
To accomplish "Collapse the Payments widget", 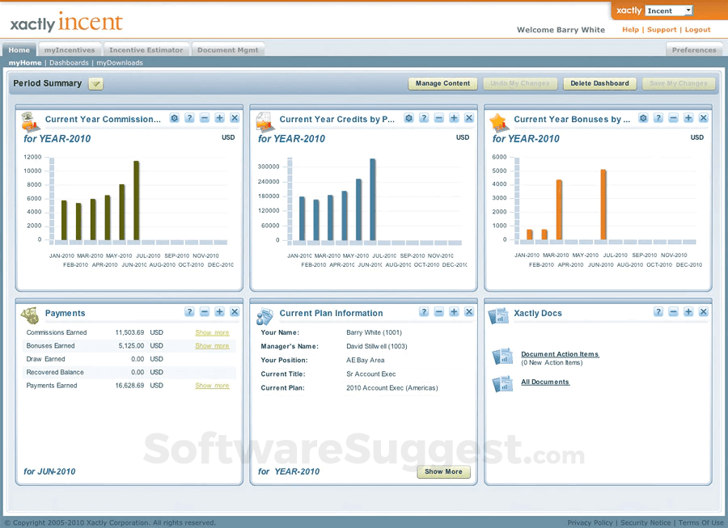I will [205, 311].
